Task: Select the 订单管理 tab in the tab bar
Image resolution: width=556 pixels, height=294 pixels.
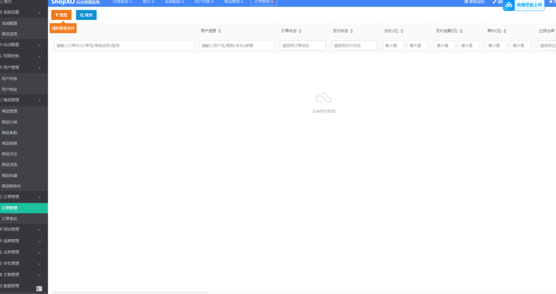Action: 262,2
